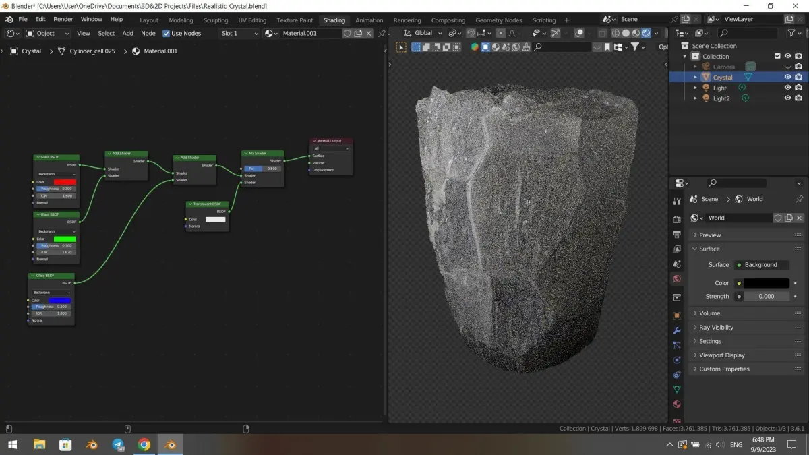
Task: Uncheck the Use Nodes checkbox
Action: (167, 33)
